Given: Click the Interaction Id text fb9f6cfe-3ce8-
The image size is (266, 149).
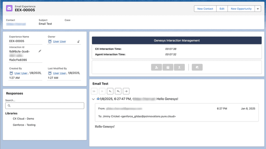Looking at the screenshot, I should [19, 51].
